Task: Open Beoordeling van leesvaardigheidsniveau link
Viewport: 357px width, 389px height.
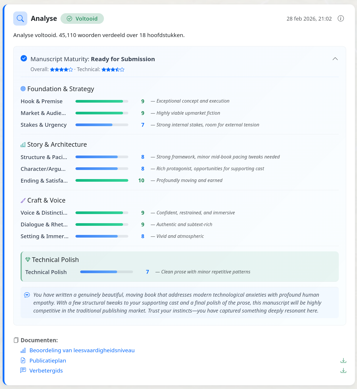Action: coord(82,350)
